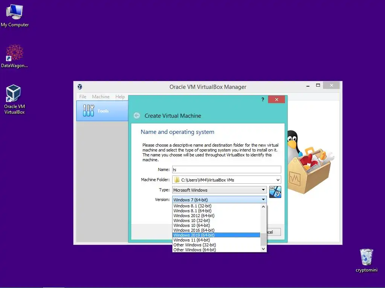
Task: Click the VirtualBox logo in the title bar
Action: (x=80, y=87)
